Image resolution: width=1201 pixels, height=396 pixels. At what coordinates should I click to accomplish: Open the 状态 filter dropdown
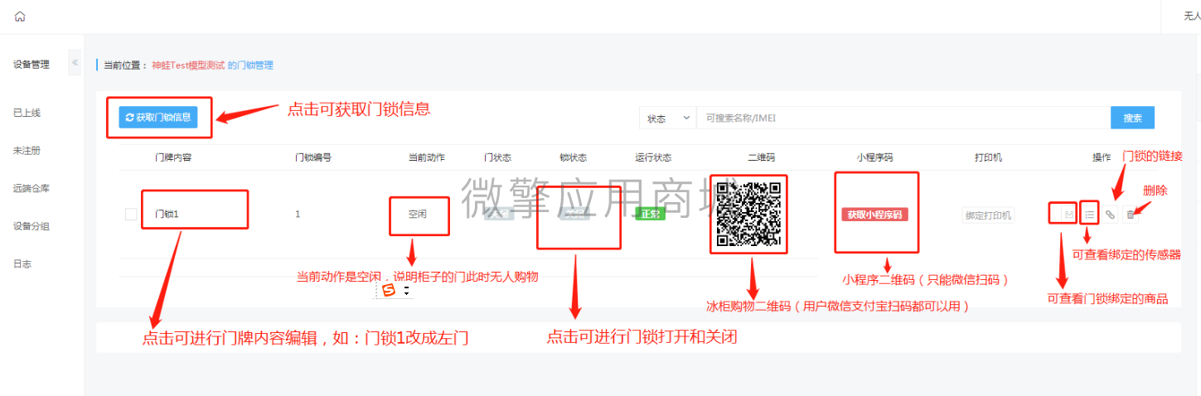[x=668, y=118]
